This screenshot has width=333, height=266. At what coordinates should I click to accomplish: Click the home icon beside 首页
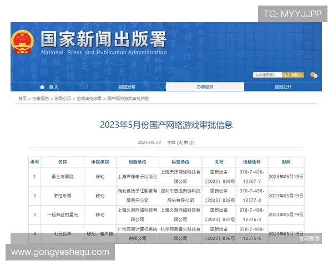(x=42, y=87)
